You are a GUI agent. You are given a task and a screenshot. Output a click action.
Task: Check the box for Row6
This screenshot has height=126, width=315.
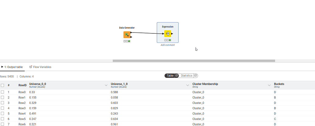2,124
